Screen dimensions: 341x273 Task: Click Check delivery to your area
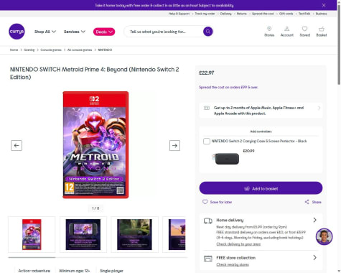click(238, 244)
